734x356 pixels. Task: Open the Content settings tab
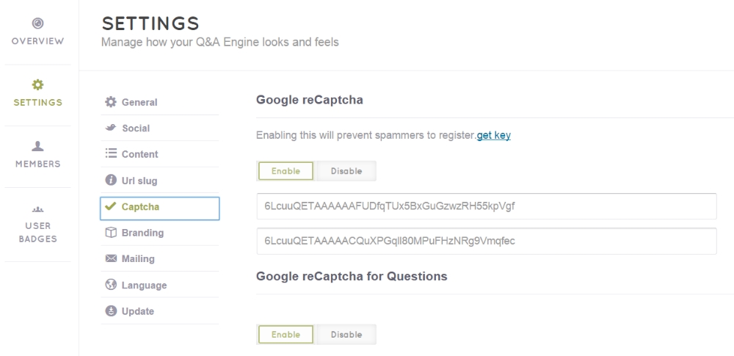click(139, 154)
